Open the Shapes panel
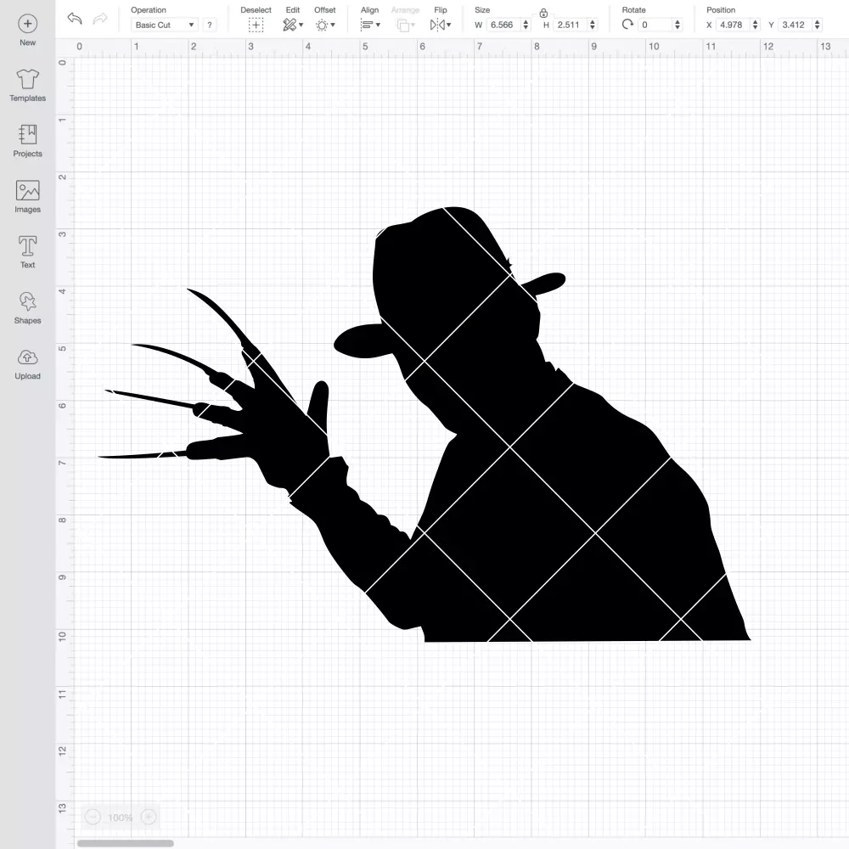849x849 pixels. tap(28, 301)
